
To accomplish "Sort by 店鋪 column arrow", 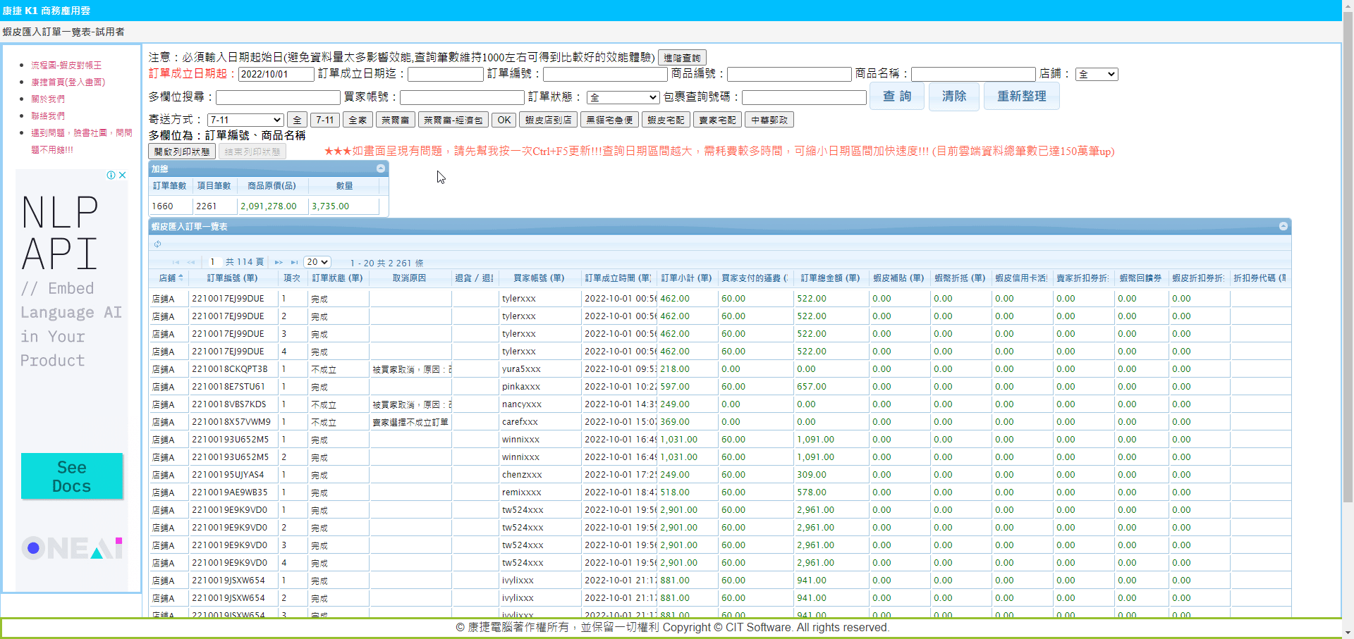I will [x=181, y=278].
